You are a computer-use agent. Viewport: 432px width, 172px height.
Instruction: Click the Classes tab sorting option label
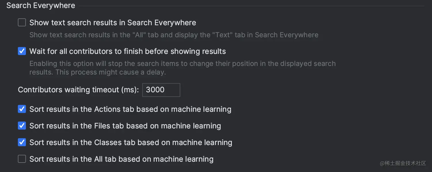[131, 142]
